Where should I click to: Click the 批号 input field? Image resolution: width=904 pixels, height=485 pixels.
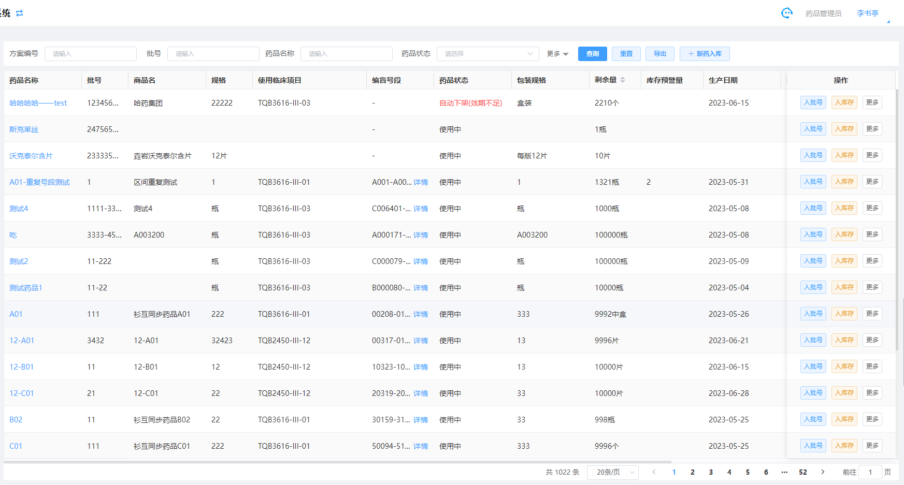pos(213,54)
